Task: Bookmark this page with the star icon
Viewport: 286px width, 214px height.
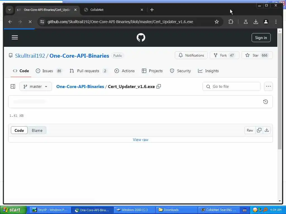Action: click(216, 22)
